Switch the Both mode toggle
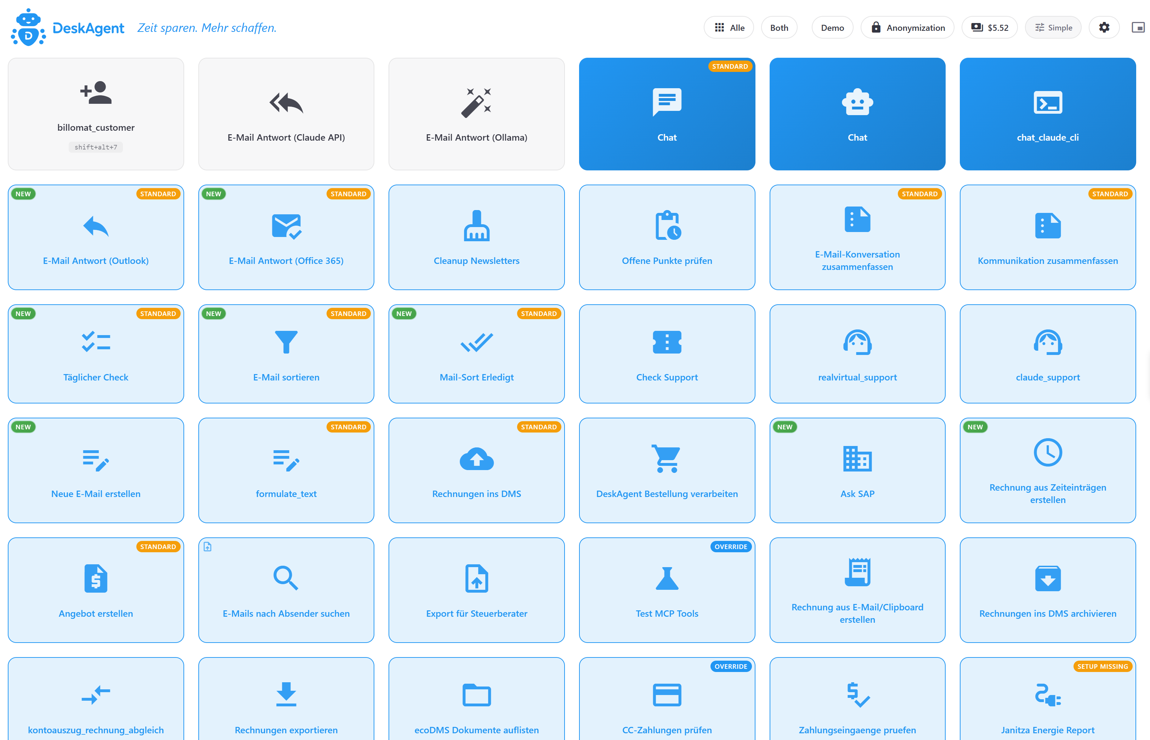Image resolution: width=1150 pixels, height=740 pixels. tap(779, 27)
